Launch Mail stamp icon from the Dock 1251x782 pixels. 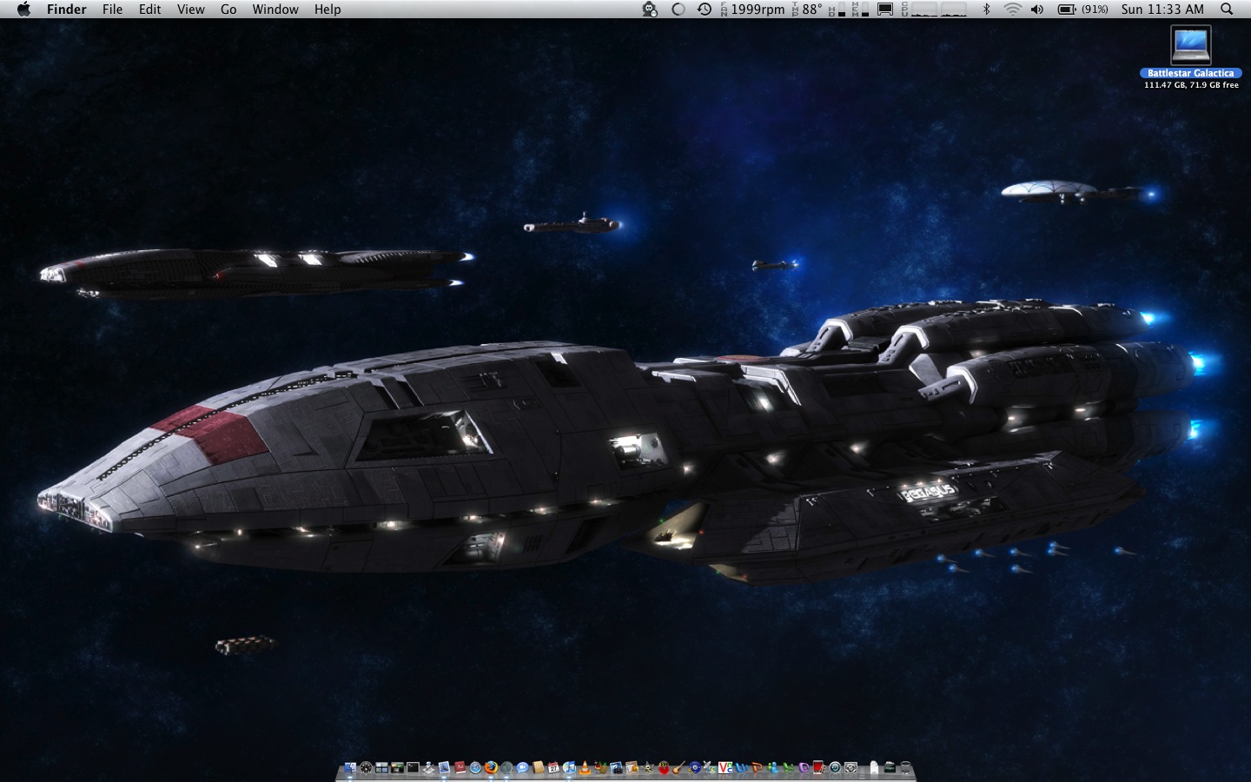[444, 767]
